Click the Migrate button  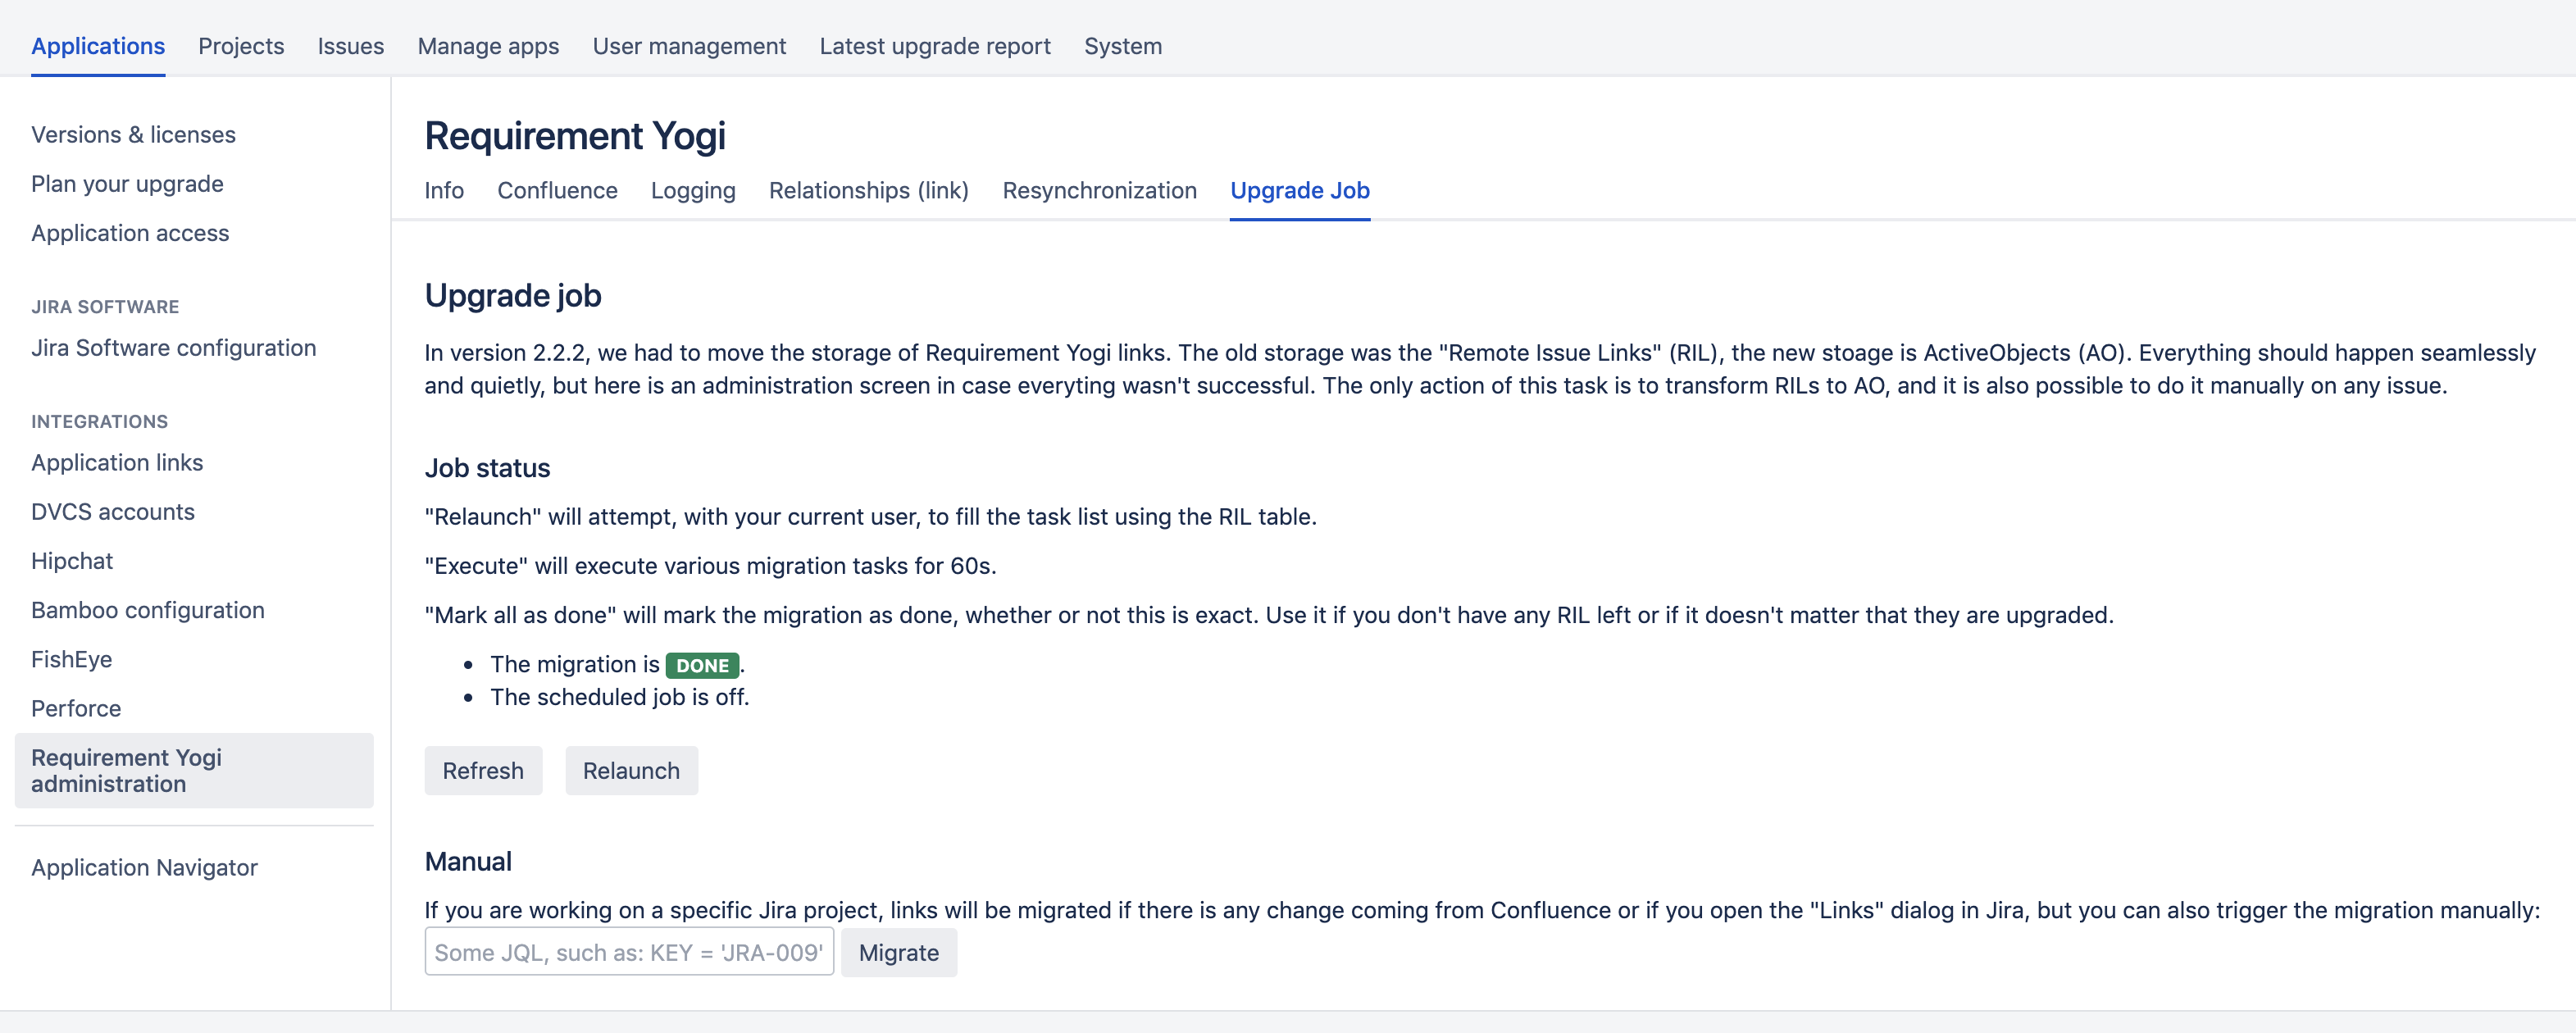898,952
